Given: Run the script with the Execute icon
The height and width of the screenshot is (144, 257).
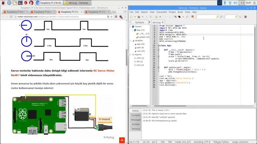Looking at the screenshot, I should (188, 17).
